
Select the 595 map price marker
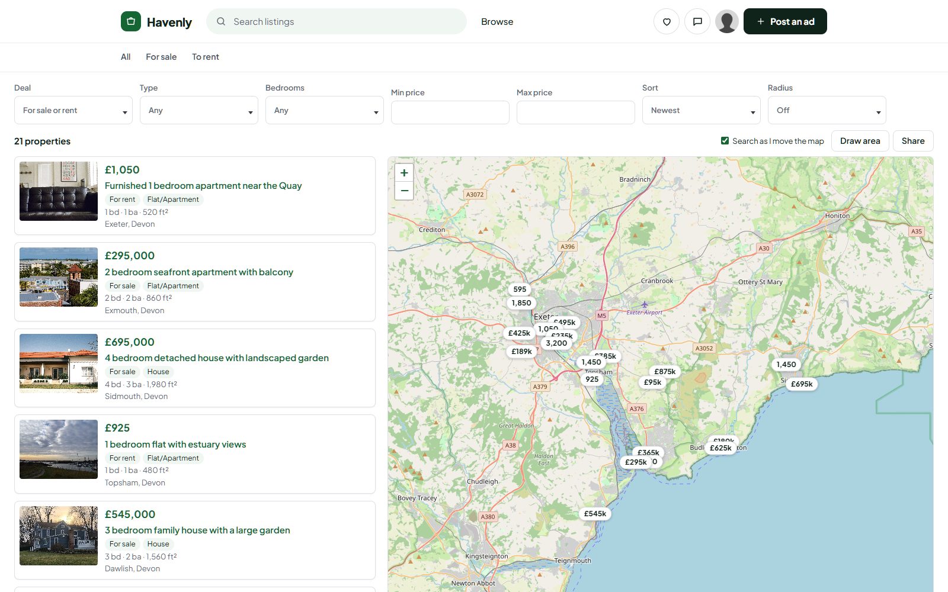tap(520, 289)
